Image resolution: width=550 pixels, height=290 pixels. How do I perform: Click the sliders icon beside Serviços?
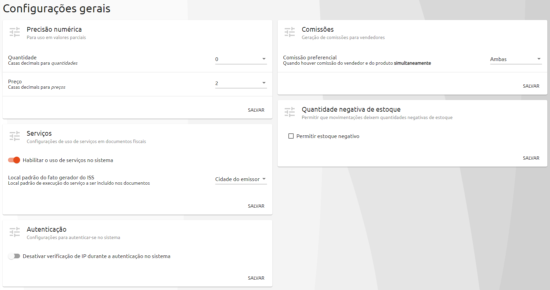(15, 136)
